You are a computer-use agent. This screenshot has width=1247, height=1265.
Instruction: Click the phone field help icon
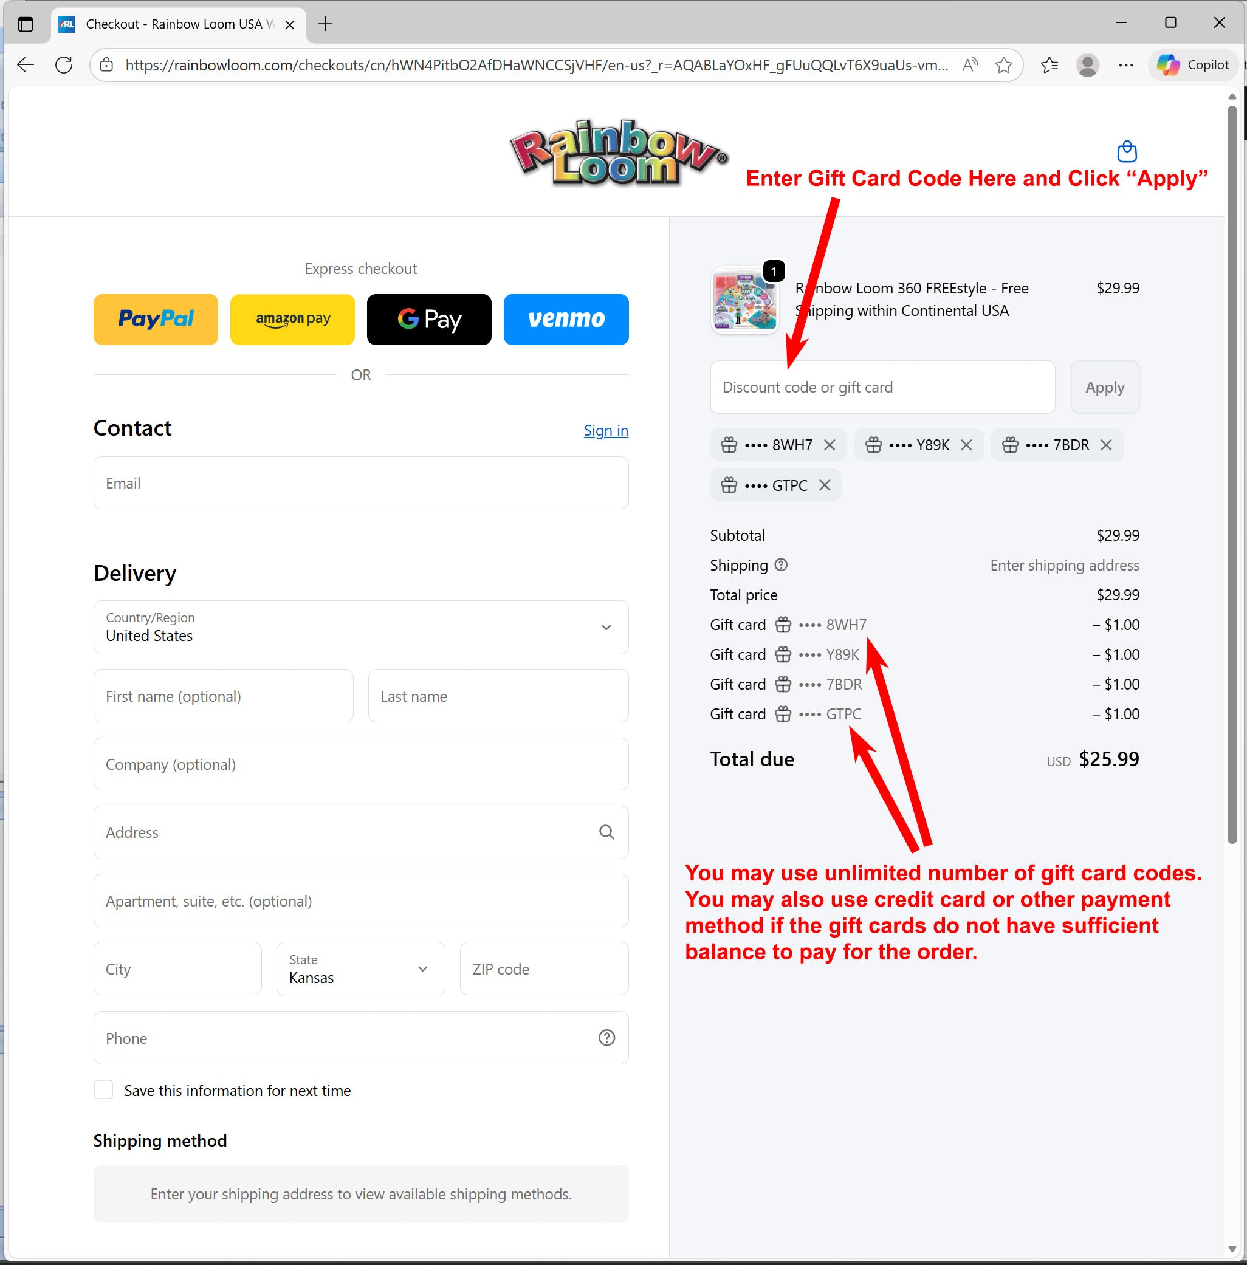pyautogui.click(x=606, y=1038)
